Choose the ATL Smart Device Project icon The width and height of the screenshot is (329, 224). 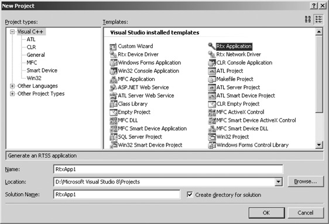(x=211, y=96)
